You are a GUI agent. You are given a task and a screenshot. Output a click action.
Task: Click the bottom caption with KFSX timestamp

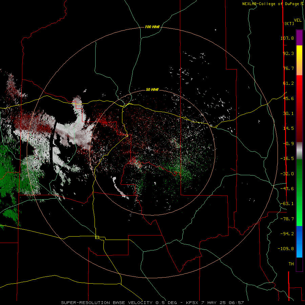pyautogui.click(x=152, y=303)
